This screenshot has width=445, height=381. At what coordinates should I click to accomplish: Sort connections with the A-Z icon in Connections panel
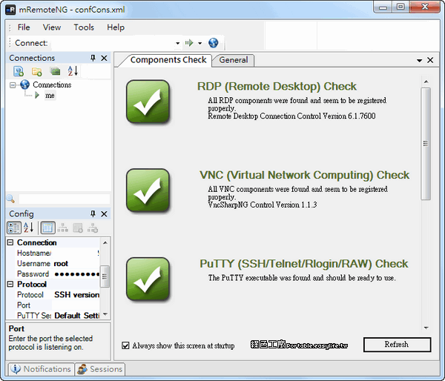pos(73,71)
